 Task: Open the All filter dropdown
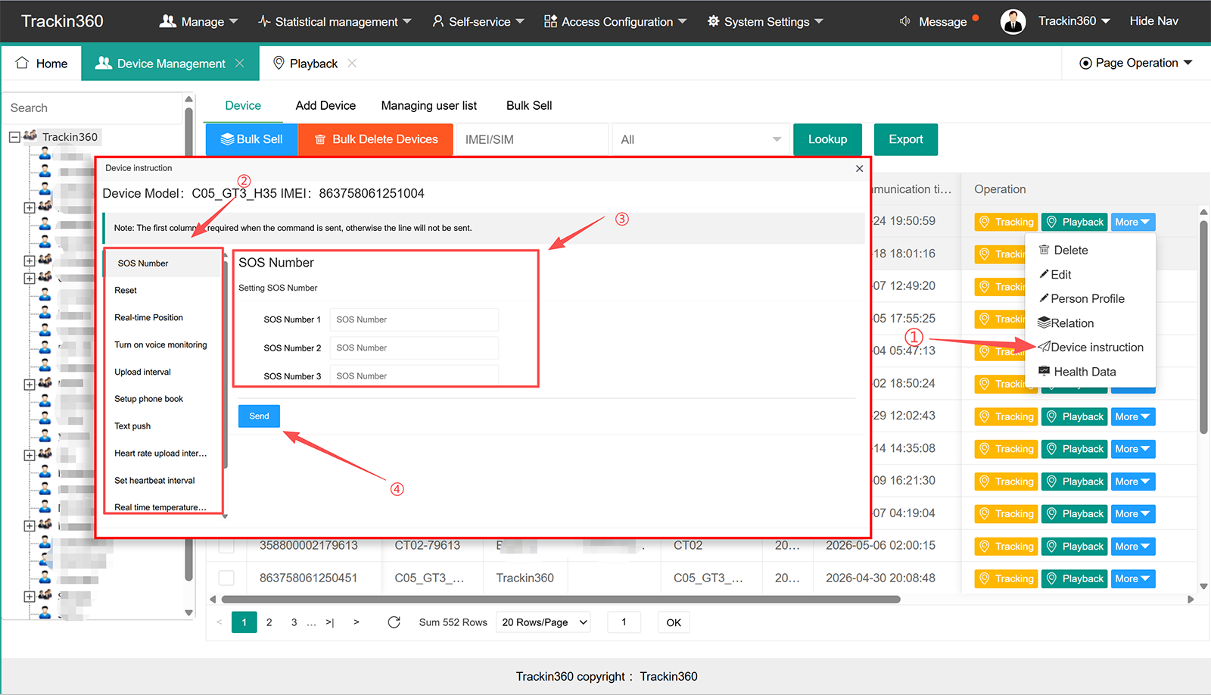[699, 139]
